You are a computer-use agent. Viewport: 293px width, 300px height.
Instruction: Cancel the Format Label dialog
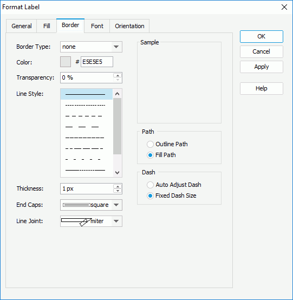point(262,51)
